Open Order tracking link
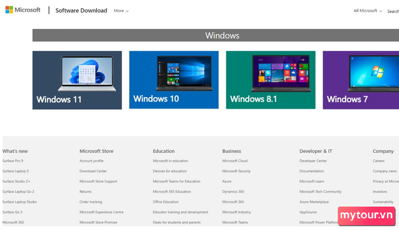399x230 pixels. click(91, 202)
